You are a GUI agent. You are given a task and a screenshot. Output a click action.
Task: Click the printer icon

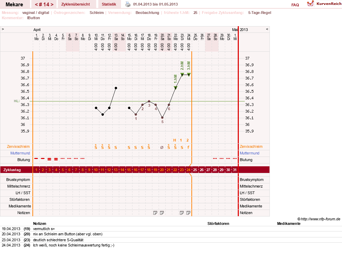click(x=128, y=4)
